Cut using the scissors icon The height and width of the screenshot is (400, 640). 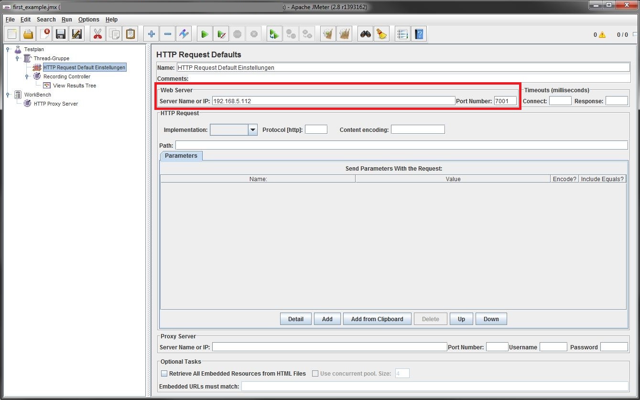[x=98, y=34]
